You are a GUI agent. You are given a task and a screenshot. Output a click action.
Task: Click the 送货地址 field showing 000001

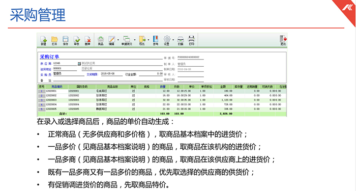[x=65, y=69]
